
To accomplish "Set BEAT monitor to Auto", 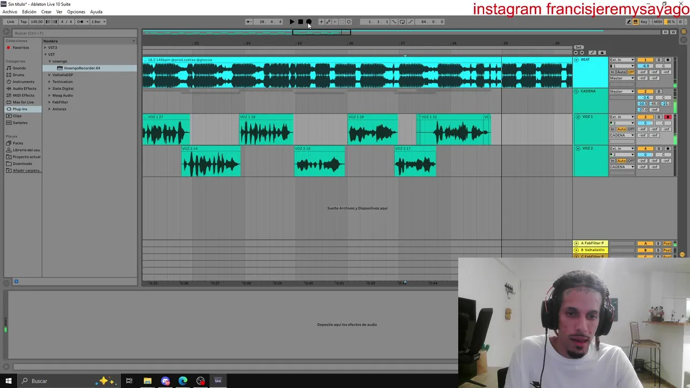I will pos(621,72).
